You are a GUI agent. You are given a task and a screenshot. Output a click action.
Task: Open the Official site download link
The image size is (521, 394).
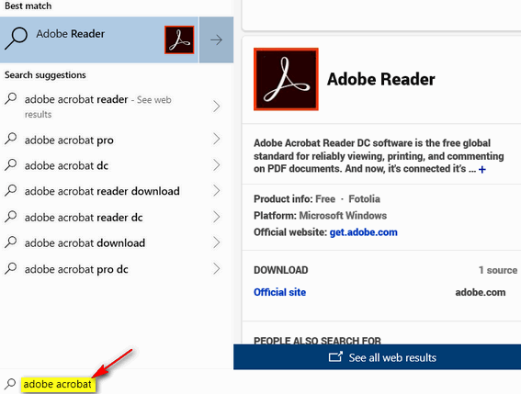tap(279, 292)
